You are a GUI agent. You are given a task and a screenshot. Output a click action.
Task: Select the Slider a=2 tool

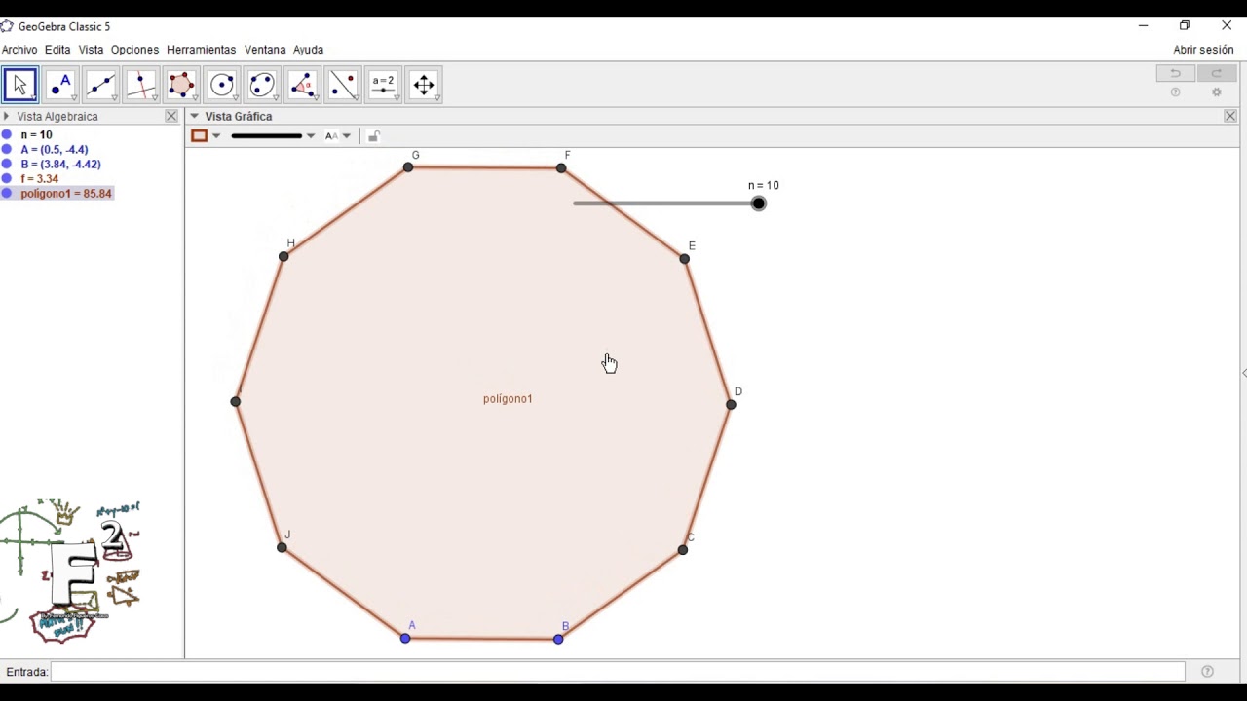pos(384,85)
